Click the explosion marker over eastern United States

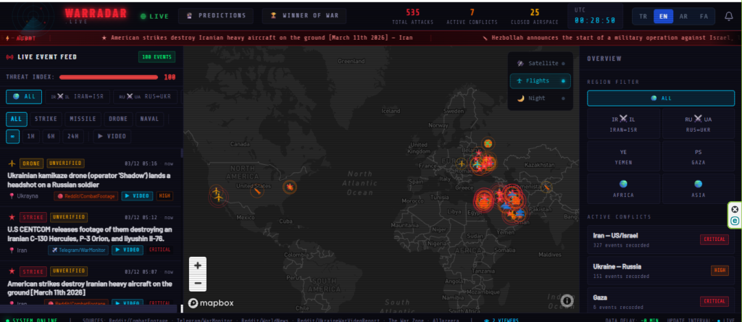[x=289, y=188]
